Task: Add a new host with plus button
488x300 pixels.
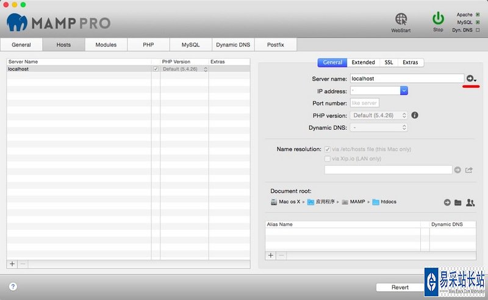Action: tap(12, 264)
